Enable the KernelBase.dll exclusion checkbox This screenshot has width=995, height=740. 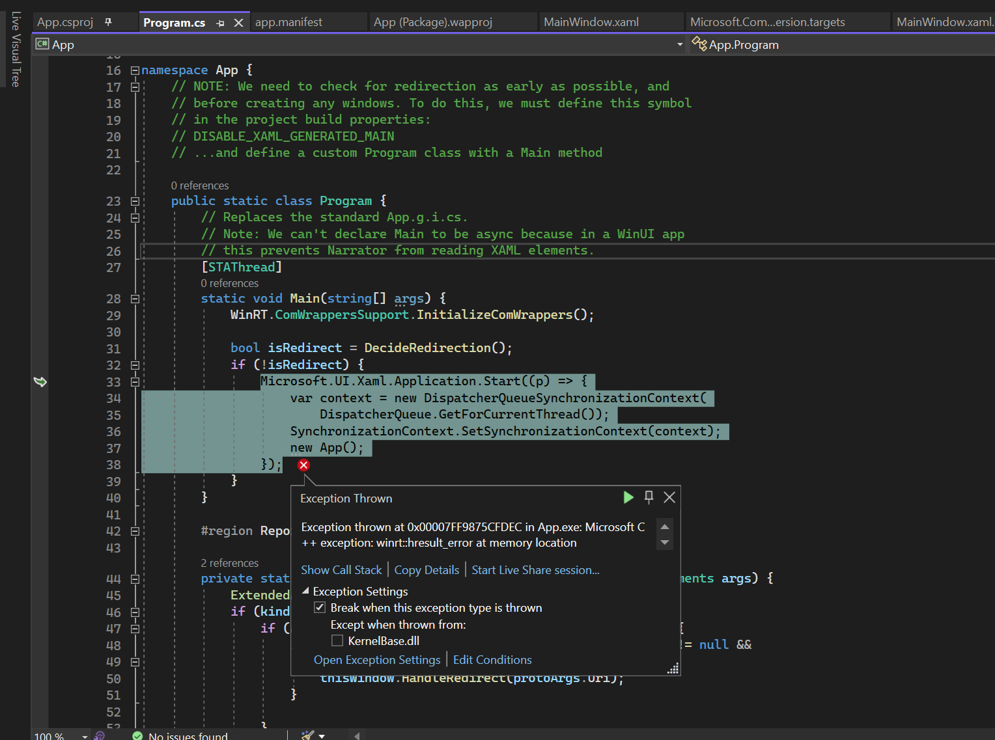point(337,640)
